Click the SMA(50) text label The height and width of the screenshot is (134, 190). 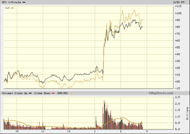[63, 93]
